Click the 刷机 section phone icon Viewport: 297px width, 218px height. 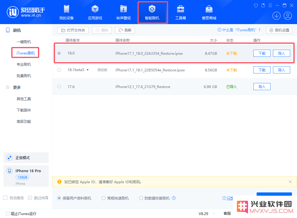(x=8, y=30)
